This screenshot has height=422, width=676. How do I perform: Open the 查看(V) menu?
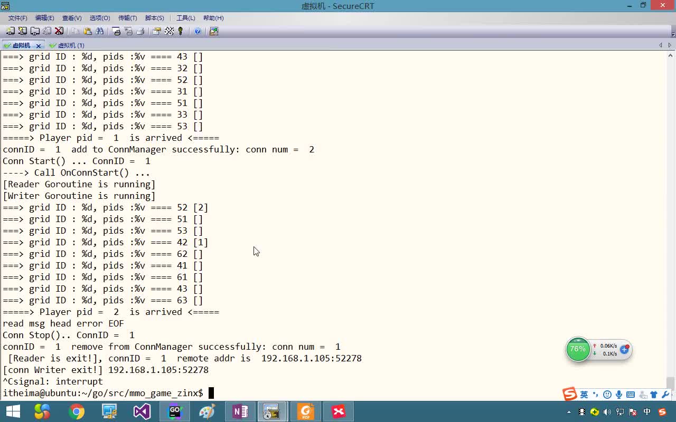(x=72, y=18)
